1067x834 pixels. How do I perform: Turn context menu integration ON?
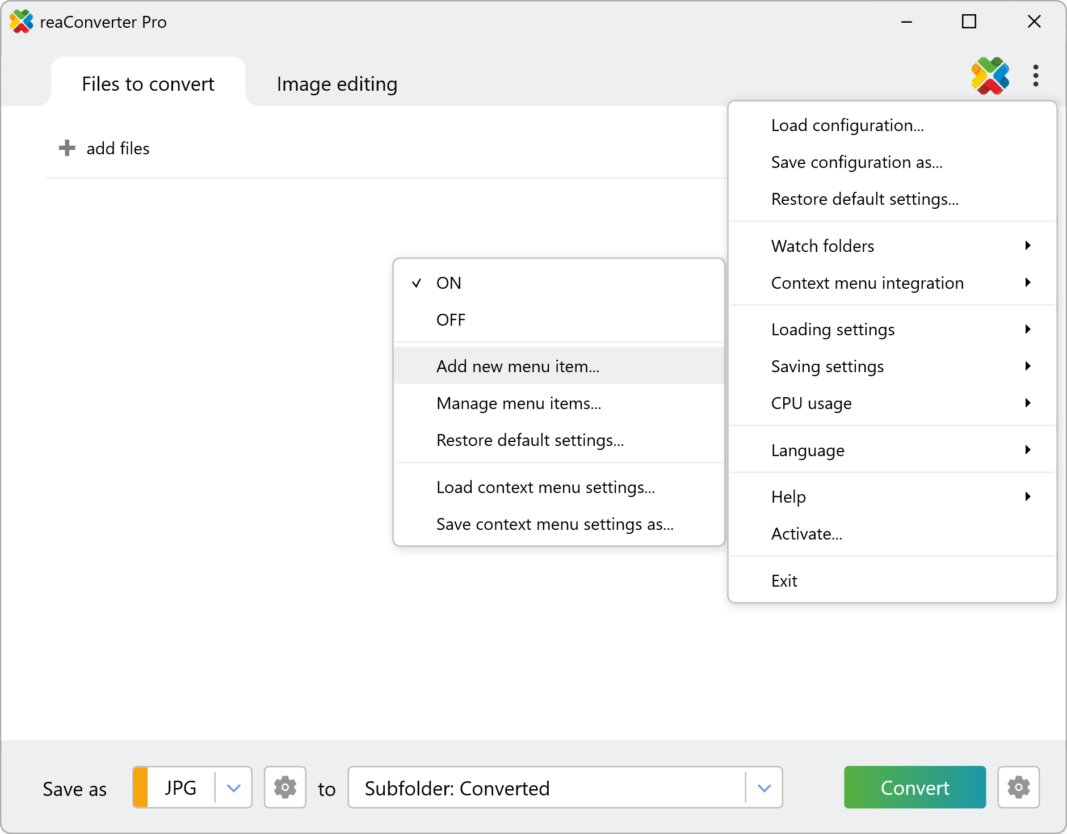click(x=448, y=283)
